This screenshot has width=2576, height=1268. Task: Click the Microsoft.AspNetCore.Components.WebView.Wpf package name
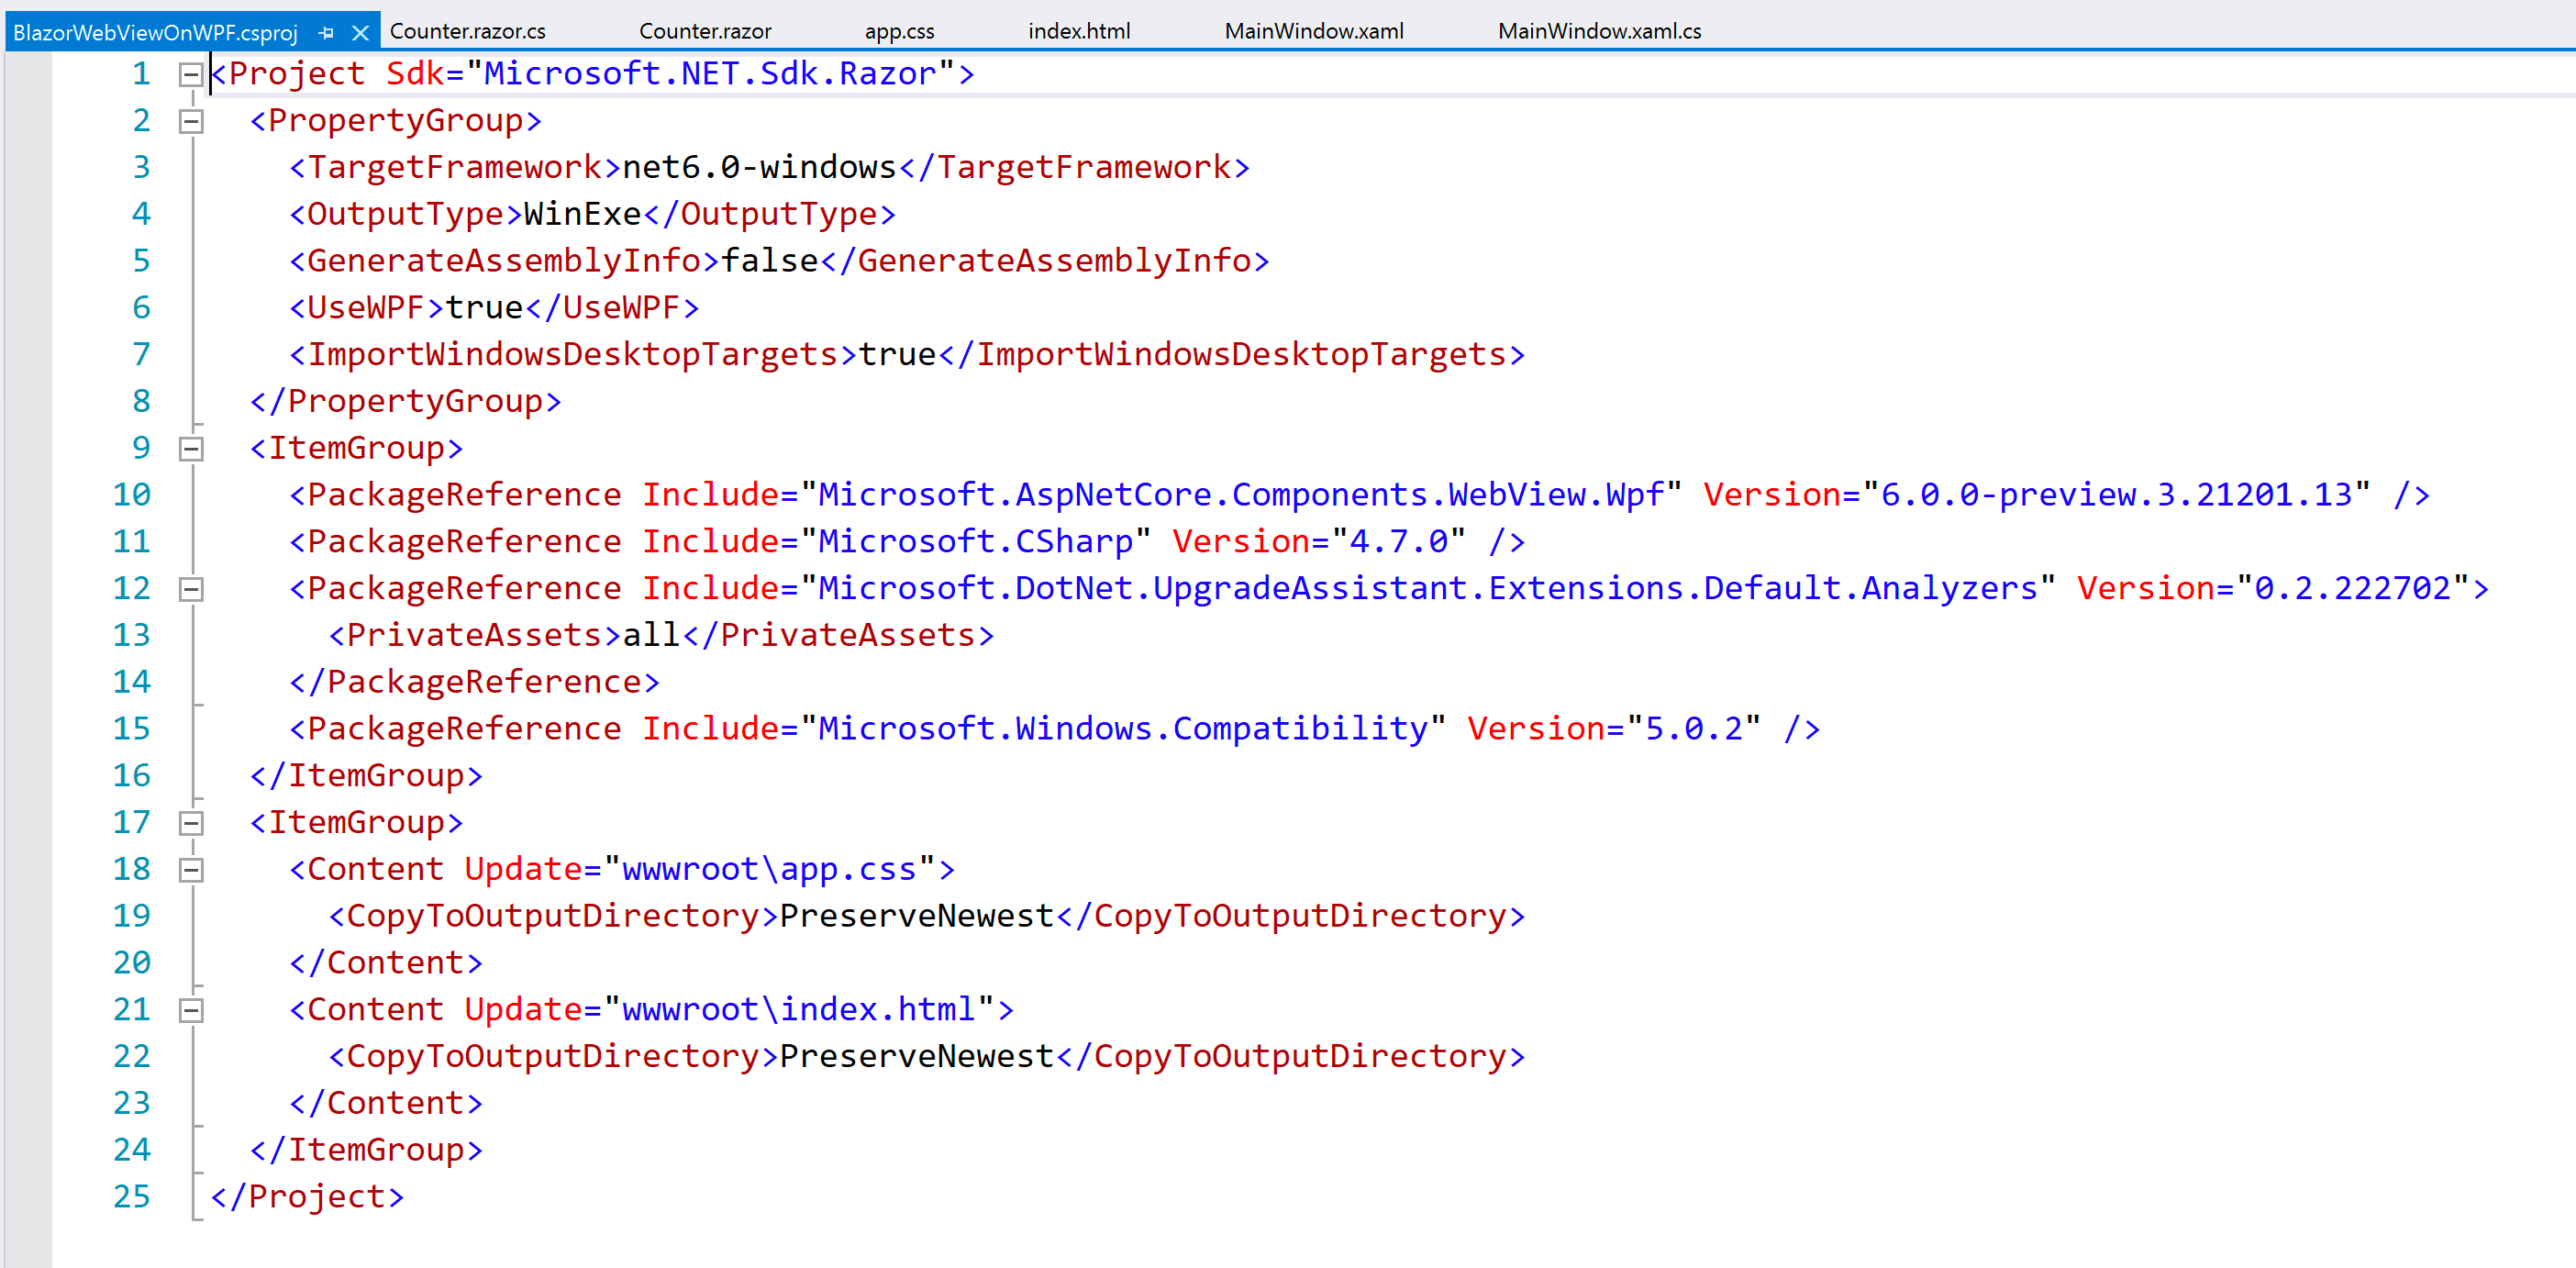[1241, 495]
